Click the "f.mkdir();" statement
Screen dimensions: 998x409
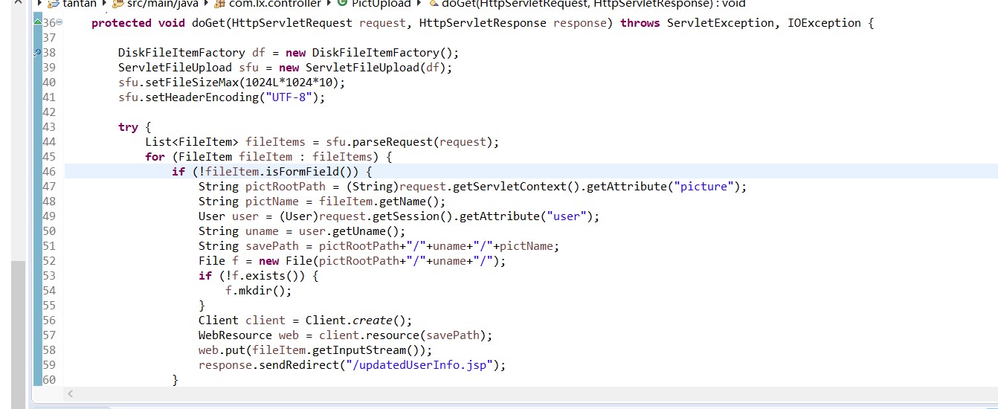click(259, 291)
